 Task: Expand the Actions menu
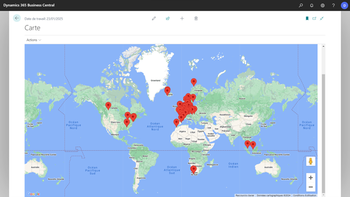point(34,40)
